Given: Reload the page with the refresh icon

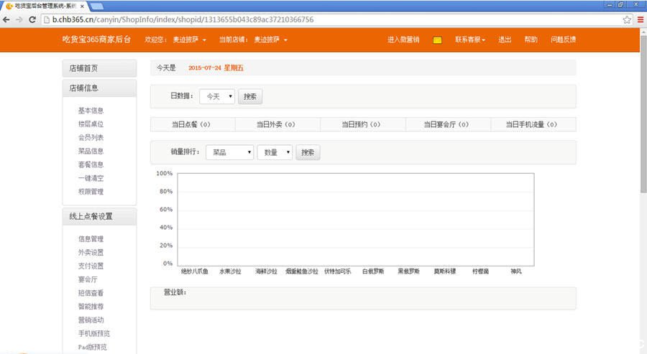Looking at the screenshot, I should pos(32,19).
